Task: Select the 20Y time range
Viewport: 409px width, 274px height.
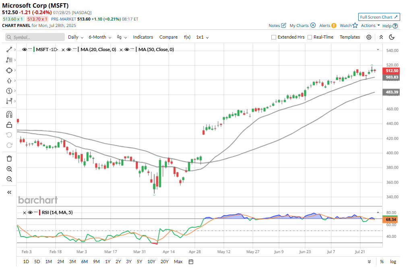Action: coord(165,262)
